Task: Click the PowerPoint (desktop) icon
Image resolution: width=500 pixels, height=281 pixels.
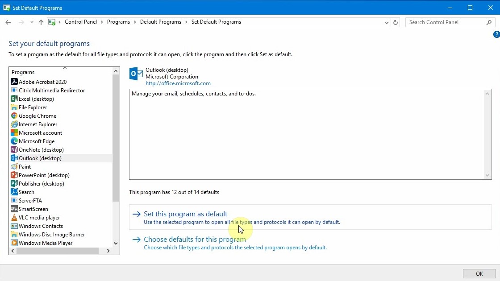Action: point(14,175)
